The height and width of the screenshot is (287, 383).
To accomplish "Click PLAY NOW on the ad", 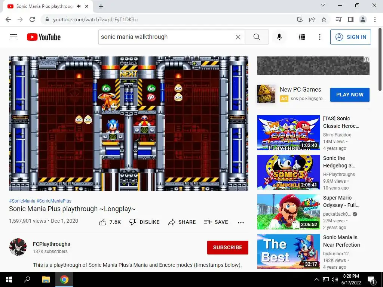I will click(x=350, y=95).
